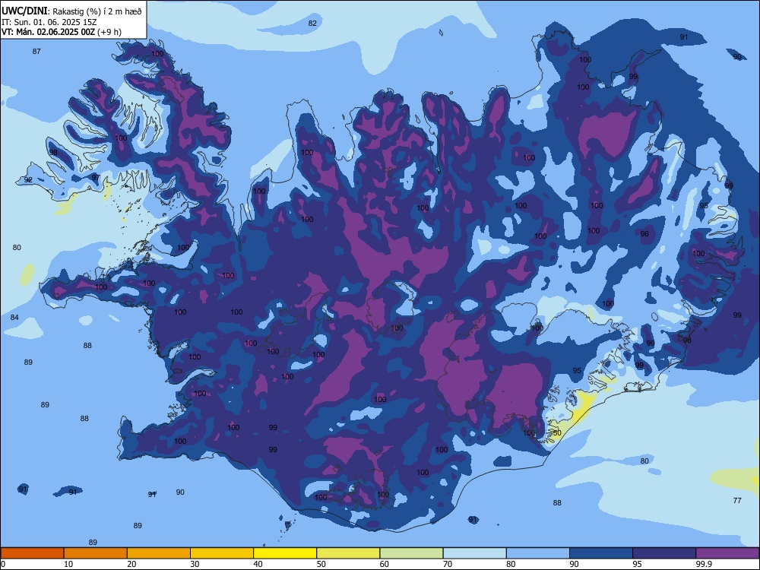Click the 'IT: Sun. 01. 06. 2025 15Z' line
The width and height of the screenshot is (760, 570).
pos(49,22)
